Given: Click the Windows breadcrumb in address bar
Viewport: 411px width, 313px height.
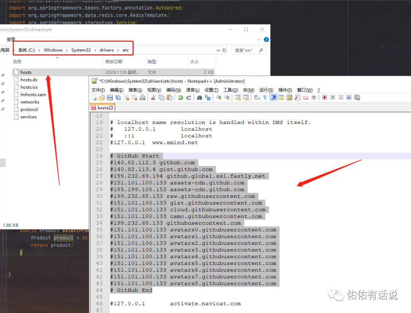Looking at the screenshot, I should tap(53, 50).
